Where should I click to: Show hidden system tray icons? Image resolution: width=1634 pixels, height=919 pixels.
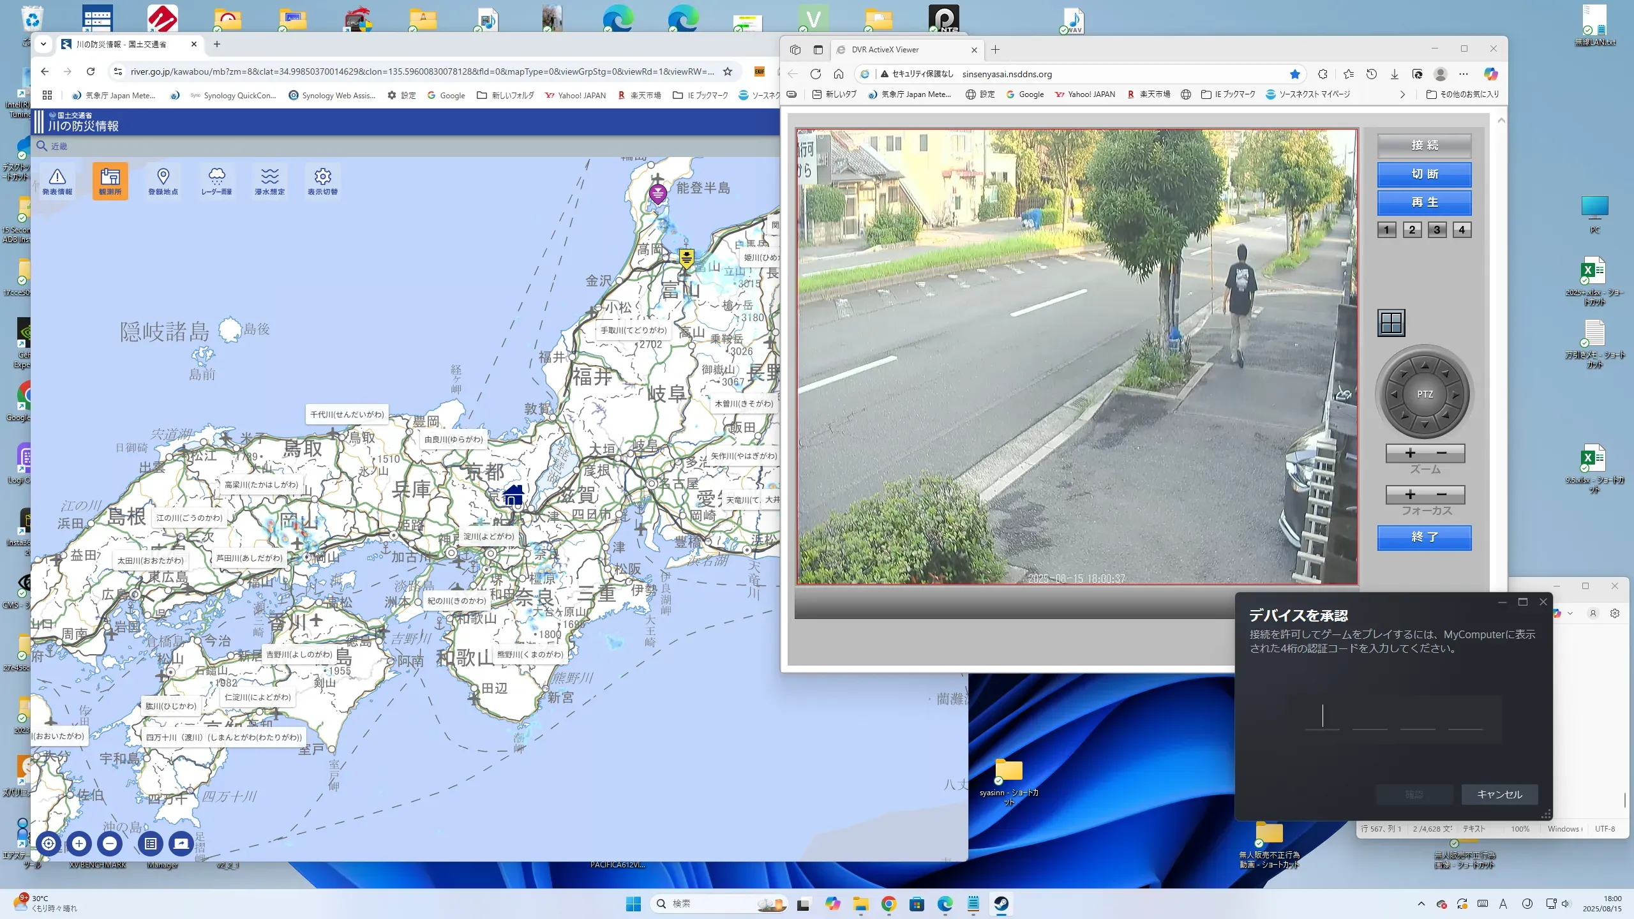pos(1421,904)
